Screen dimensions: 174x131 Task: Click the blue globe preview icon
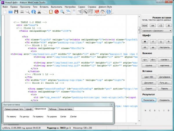click(x=34, y=12)
